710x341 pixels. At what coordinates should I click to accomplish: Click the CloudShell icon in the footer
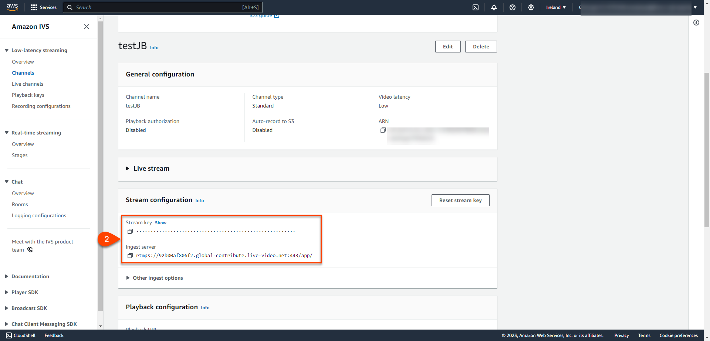[x=9, y=335]
